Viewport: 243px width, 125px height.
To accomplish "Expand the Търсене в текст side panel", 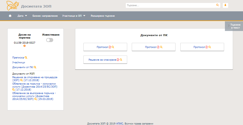I will click(234, 26).
